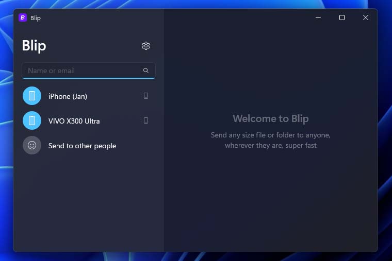
Task: Select the VIVO X300 Ultra device name
Action: pos(74,121)
